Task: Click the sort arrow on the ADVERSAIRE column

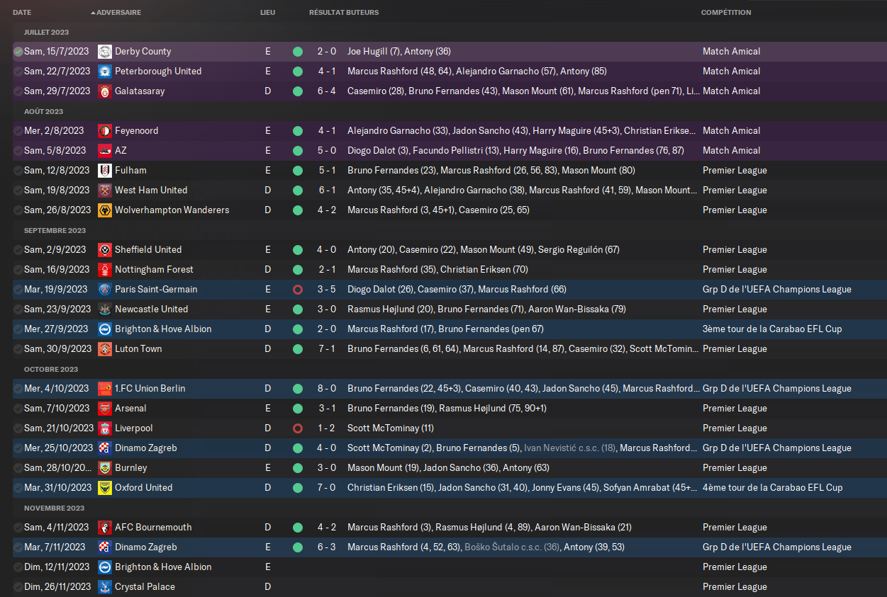Action: click(x=93, y=13)
